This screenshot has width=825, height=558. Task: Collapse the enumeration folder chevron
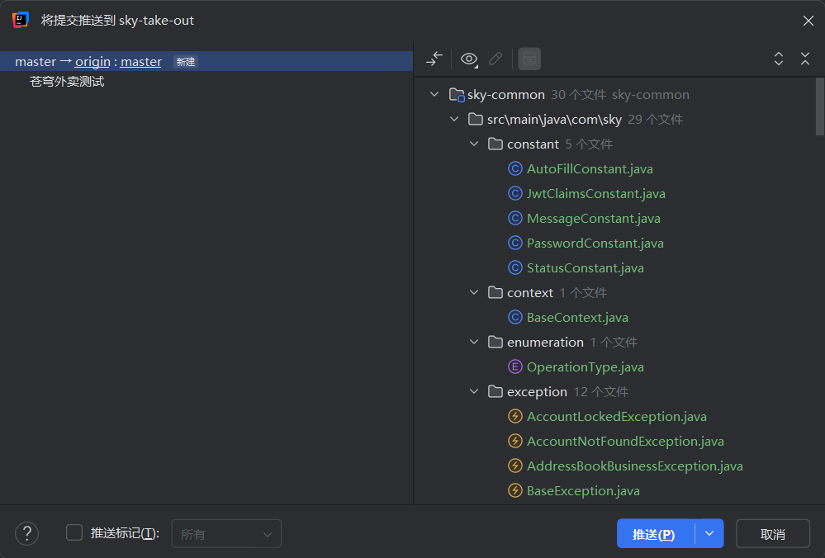coord(474,342)
